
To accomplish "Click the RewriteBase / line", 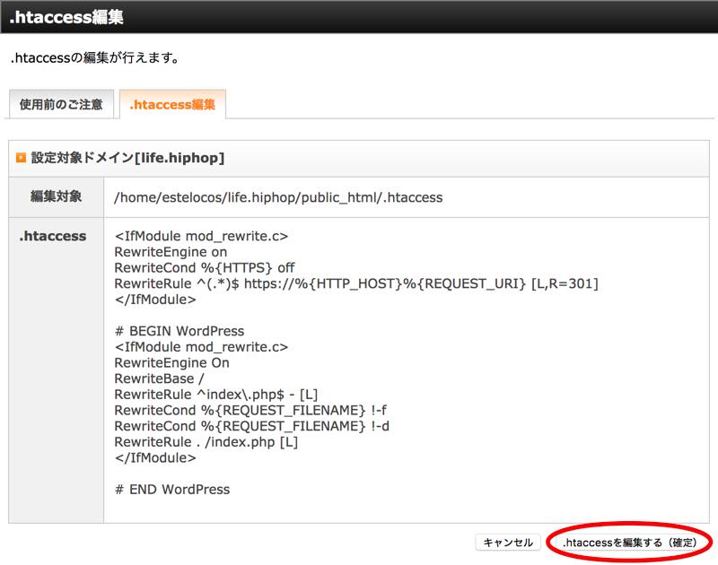I will 159,378.
